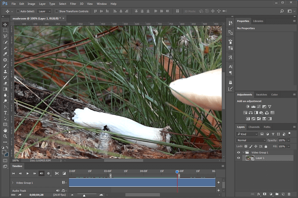Hide Layer 1 using its eye icon
This screenshot has height=198, width=298.
(238, 158)
